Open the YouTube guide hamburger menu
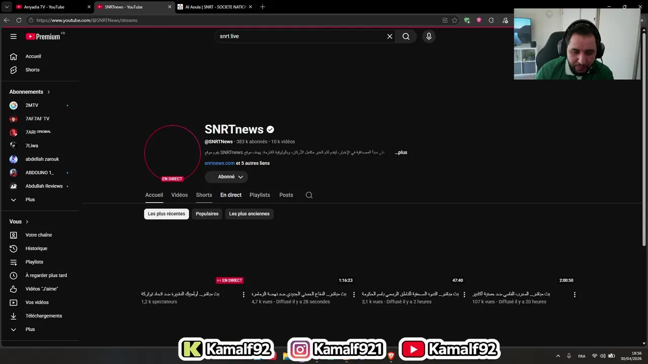The height and width of the screenshot is (364, 648). [x=14, y=36]
